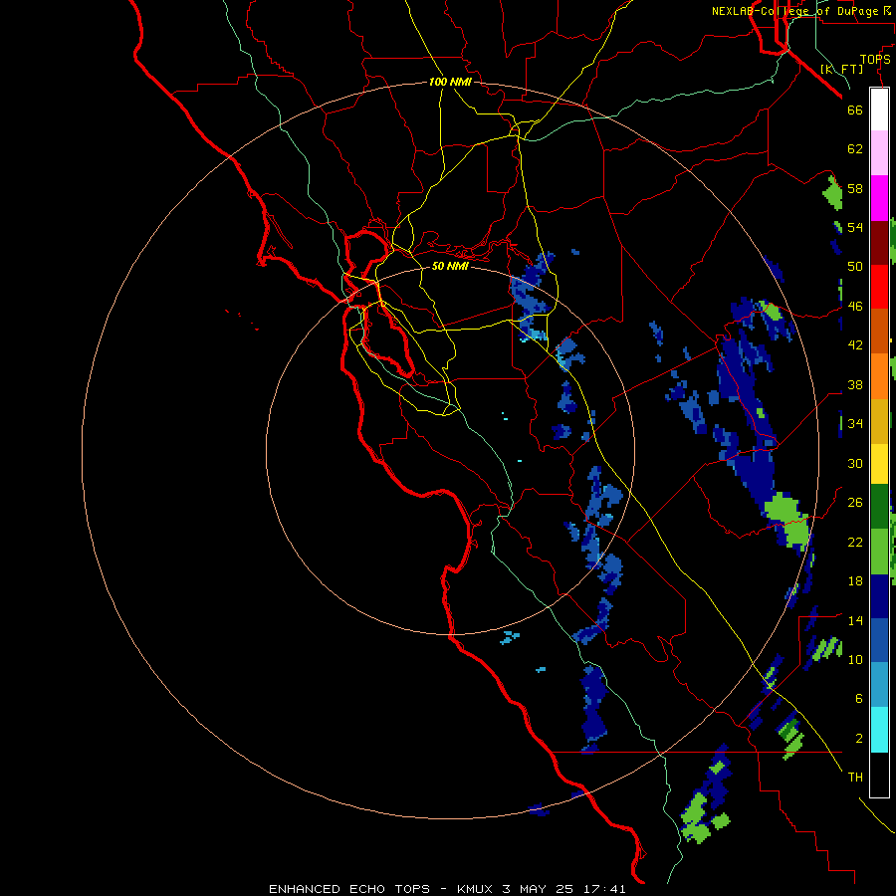
Task: Click the white swatch in the tops legend
Action: [879, 110]
